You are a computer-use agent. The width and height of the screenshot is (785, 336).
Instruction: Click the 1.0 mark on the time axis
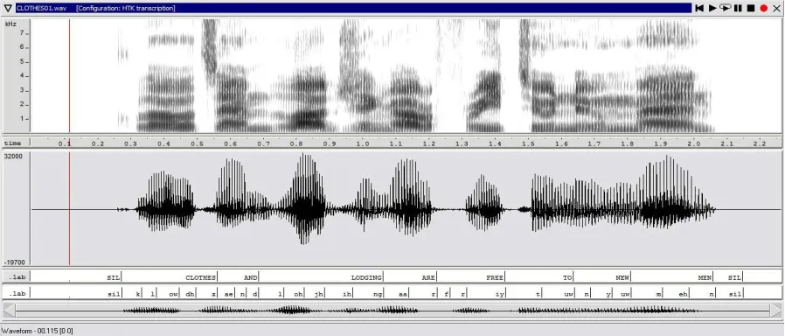click(x=363, y=143)
